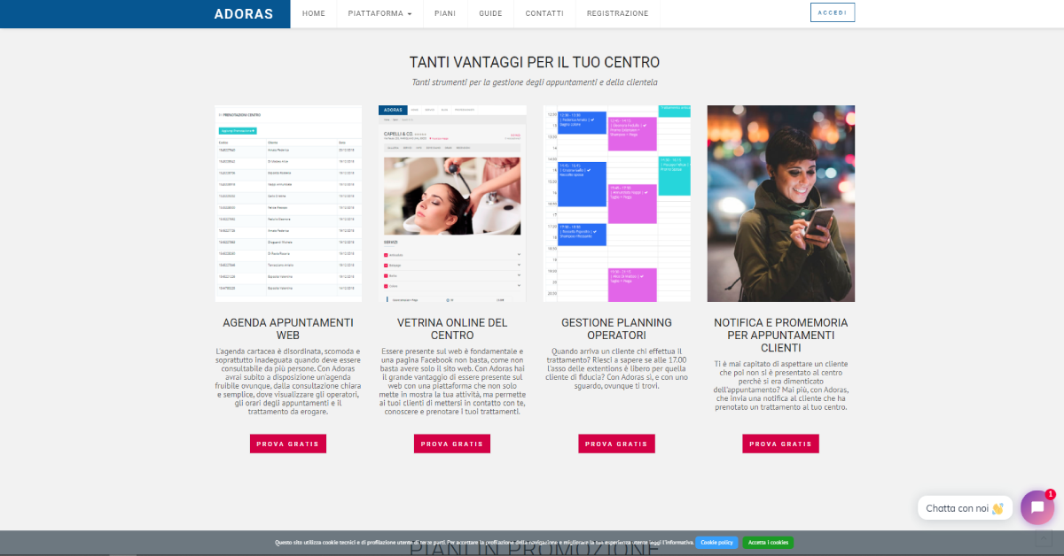Expand the PIATTAFORMA dropdown menu

pyautogui.click(x=379, y=14)
